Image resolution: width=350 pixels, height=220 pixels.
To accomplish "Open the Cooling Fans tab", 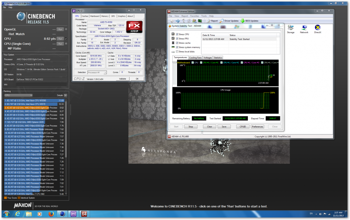I will [195, 58].
